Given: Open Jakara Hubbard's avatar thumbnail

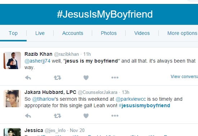Looking at the screenshot, I should coord(12,99).
